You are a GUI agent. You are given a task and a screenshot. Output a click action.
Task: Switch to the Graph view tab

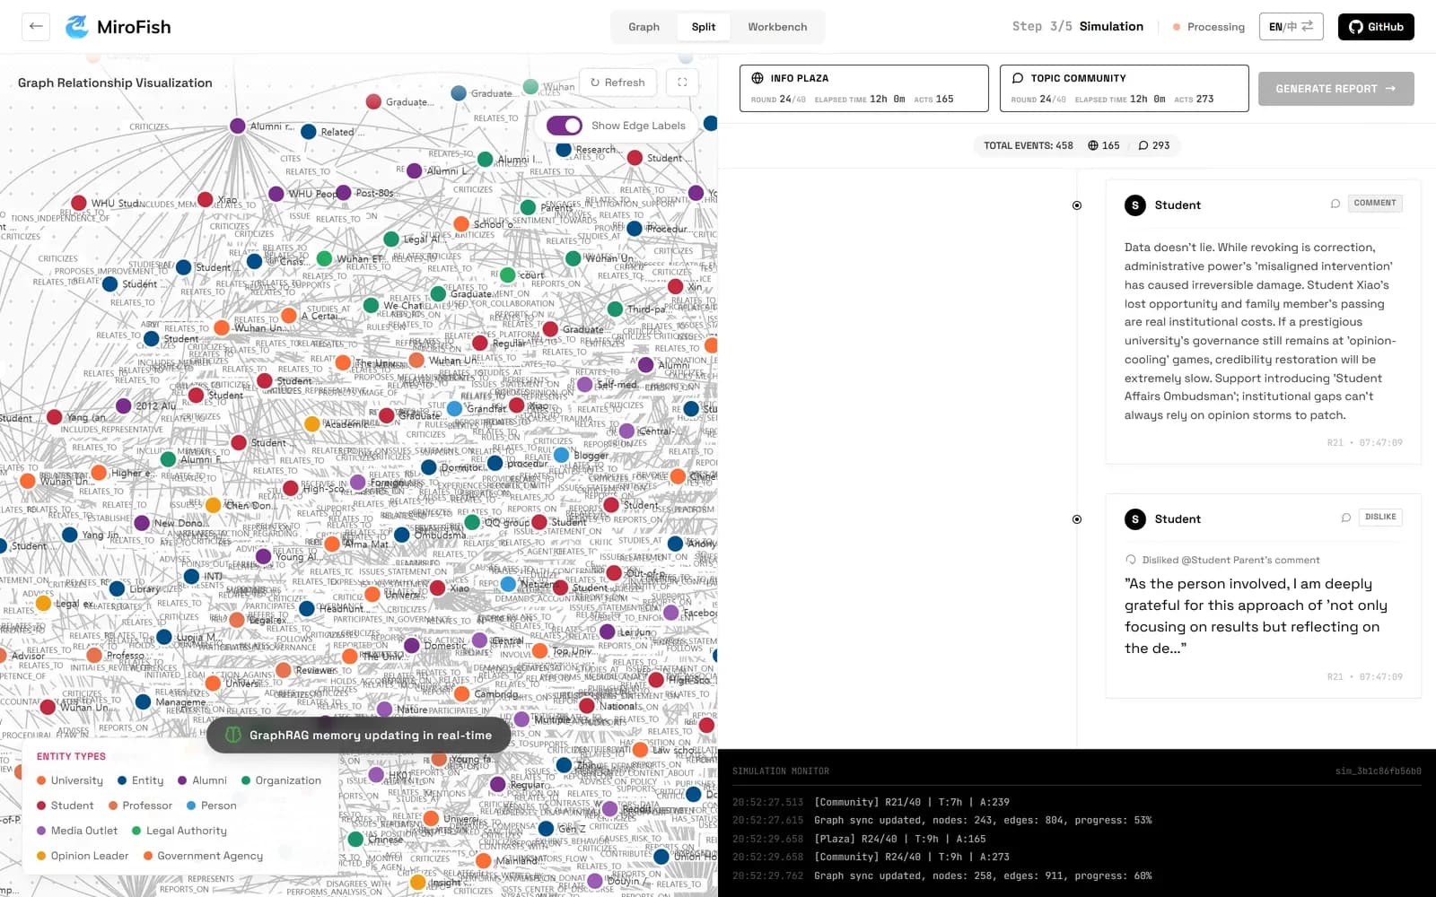click(x=644, y=27)
